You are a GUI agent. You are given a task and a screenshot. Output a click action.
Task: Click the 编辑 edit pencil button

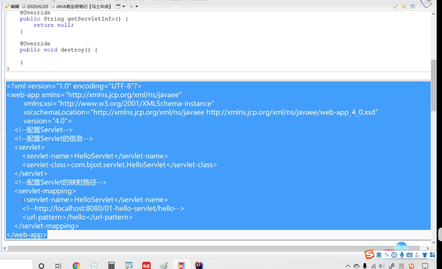12,6
